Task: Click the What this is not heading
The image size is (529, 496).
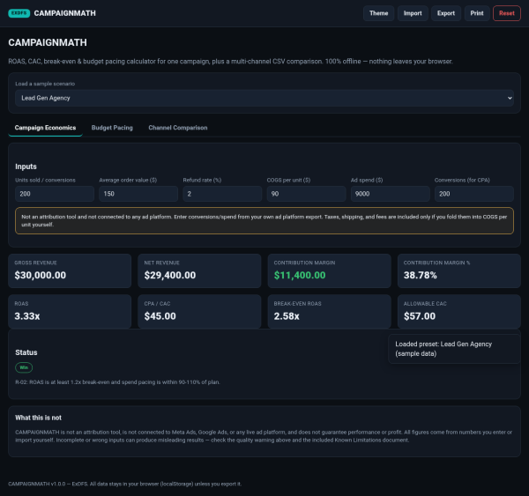Action: click(38, 418)
